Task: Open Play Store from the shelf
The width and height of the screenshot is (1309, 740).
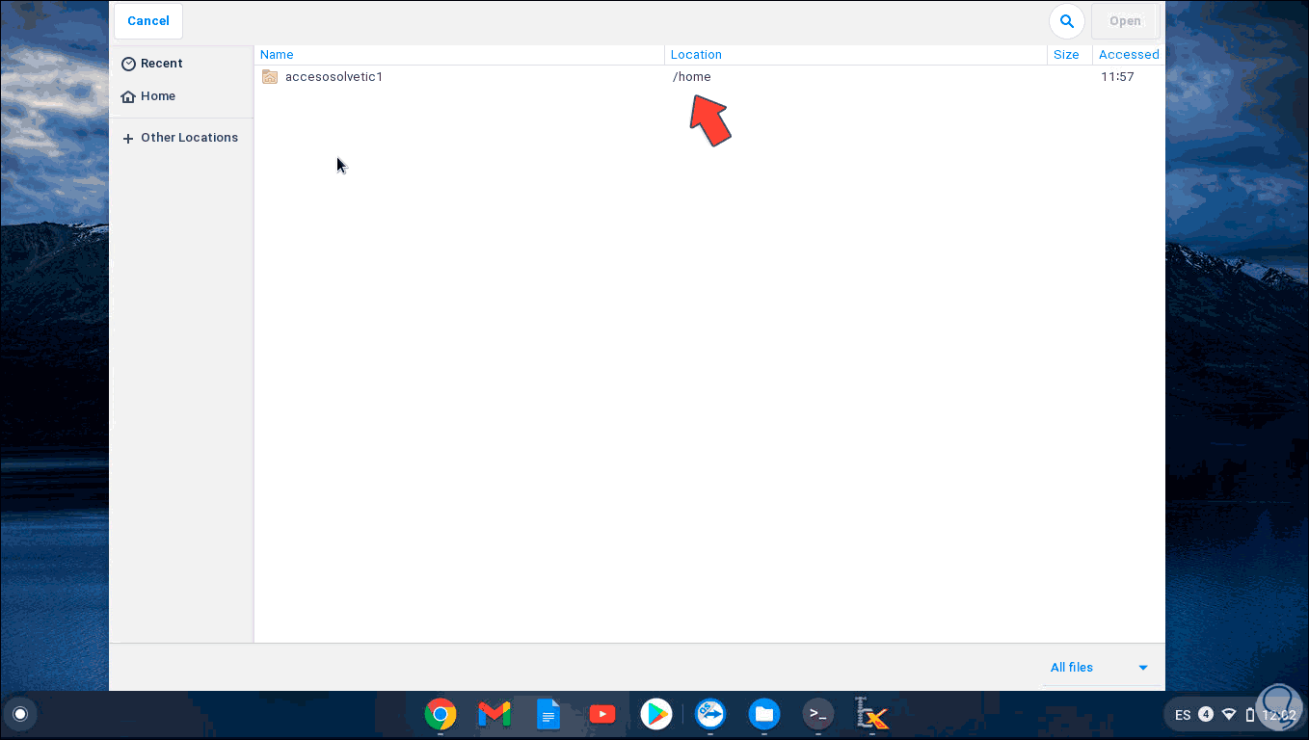Action: tap(656, 715)
